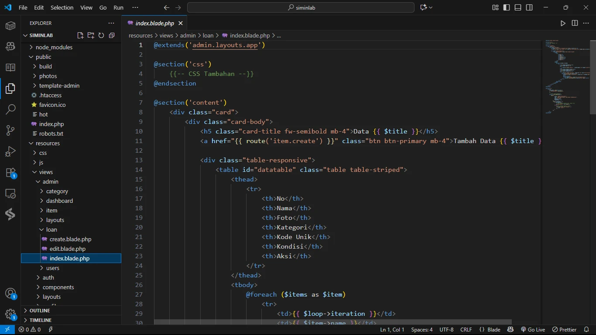Toggle the secondary side bar visibility
This screenshot has width=596, height=335.
tap(529, 7)
